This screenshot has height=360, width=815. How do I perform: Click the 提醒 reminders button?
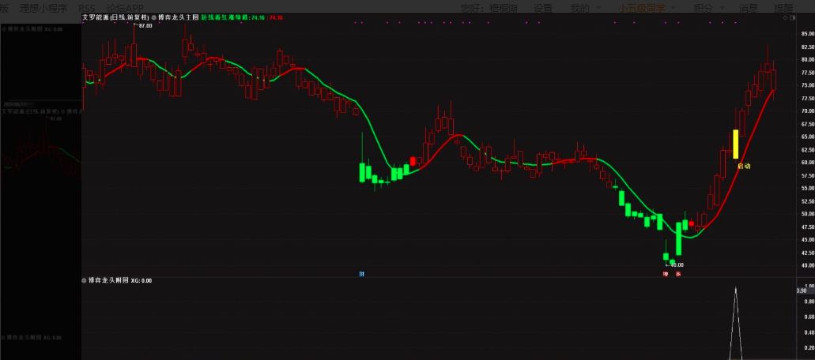click(783, 7)
